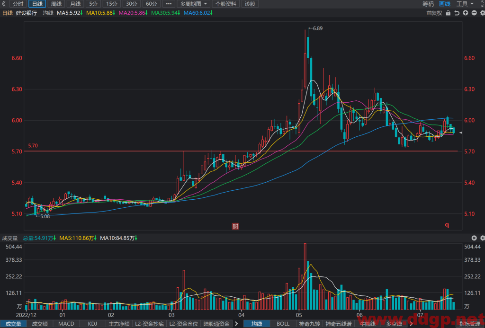Click the double-chevron collapse icon at top-left
Screen dimensions: 485x328
[4, 4]
